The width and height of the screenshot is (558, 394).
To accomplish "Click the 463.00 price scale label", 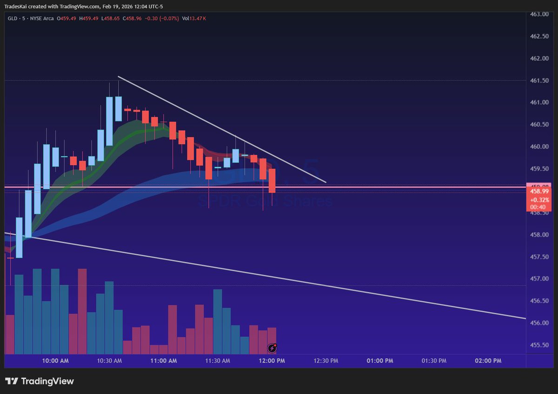I will 540,14.
